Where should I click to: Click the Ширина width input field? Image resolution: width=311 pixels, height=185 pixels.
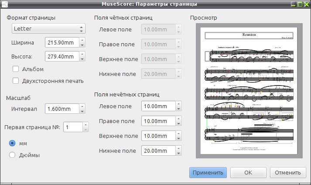coord(62,42)
